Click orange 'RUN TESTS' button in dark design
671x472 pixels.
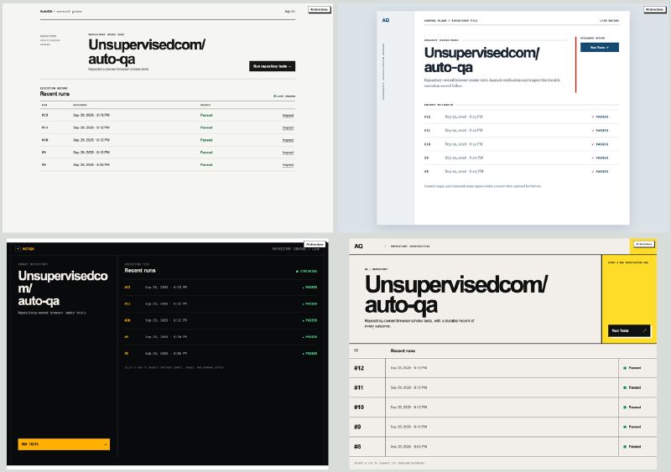pos(64,444)
